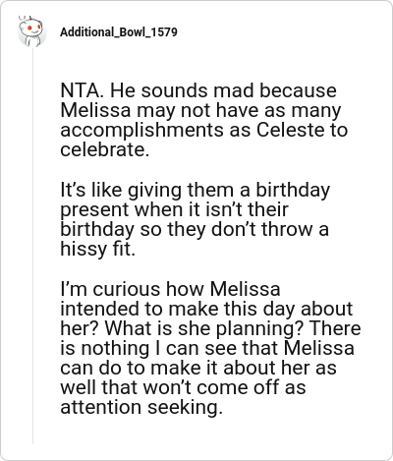This screenshot has width=393, height=461.
Task: Select the word "celebrate." ending the first paragraph
Action: pos(105,149)
